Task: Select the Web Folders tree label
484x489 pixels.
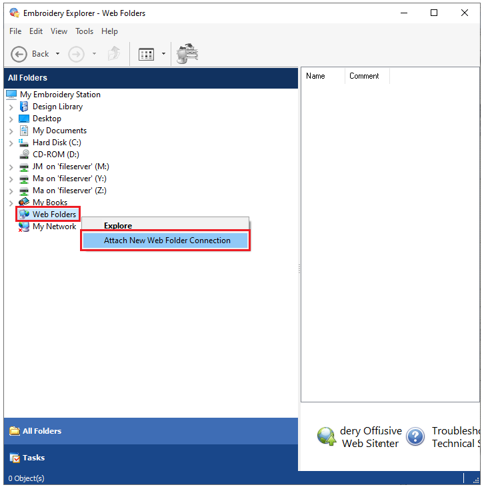Action: click(x=54, y=215)
